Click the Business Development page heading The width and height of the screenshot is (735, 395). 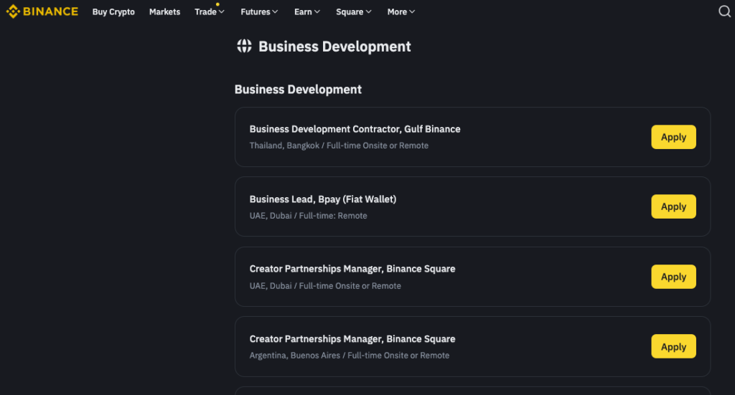(x=334, y=47)
